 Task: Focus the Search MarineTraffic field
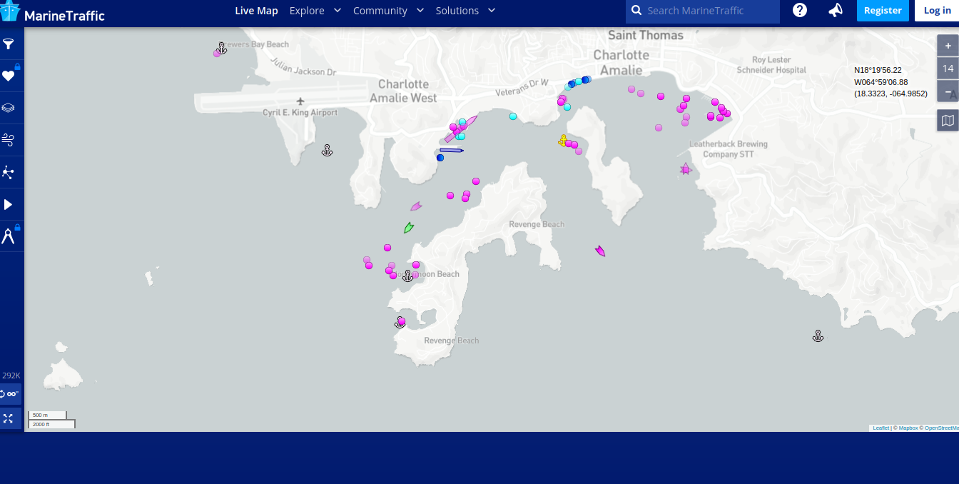pos(703,11)
